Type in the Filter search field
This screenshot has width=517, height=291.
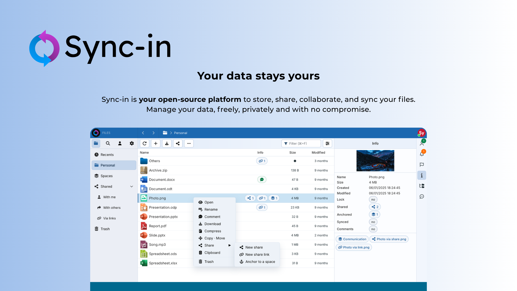[x=301, y=143]
